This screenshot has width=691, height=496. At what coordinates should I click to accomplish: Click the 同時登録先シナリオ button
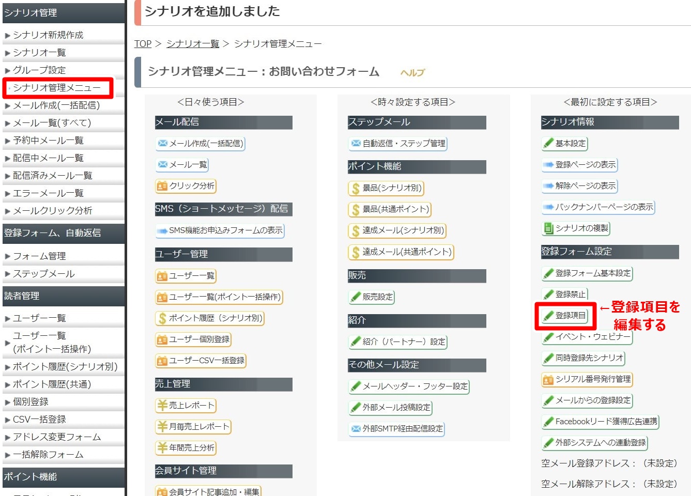click(x=583, y=358)
